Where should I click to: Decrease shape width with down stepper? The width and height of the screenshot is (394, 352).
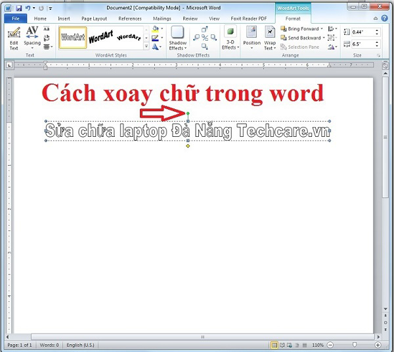click(377, 46)
